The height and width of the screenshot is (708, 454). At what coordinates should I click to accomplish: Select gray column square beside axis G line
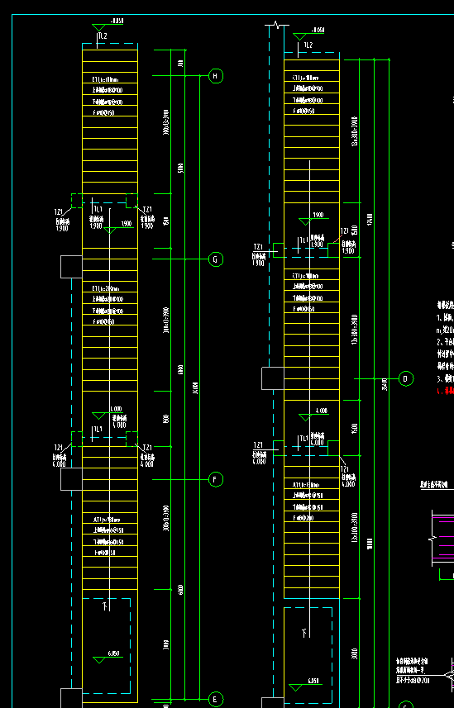[x=71, y=267]
